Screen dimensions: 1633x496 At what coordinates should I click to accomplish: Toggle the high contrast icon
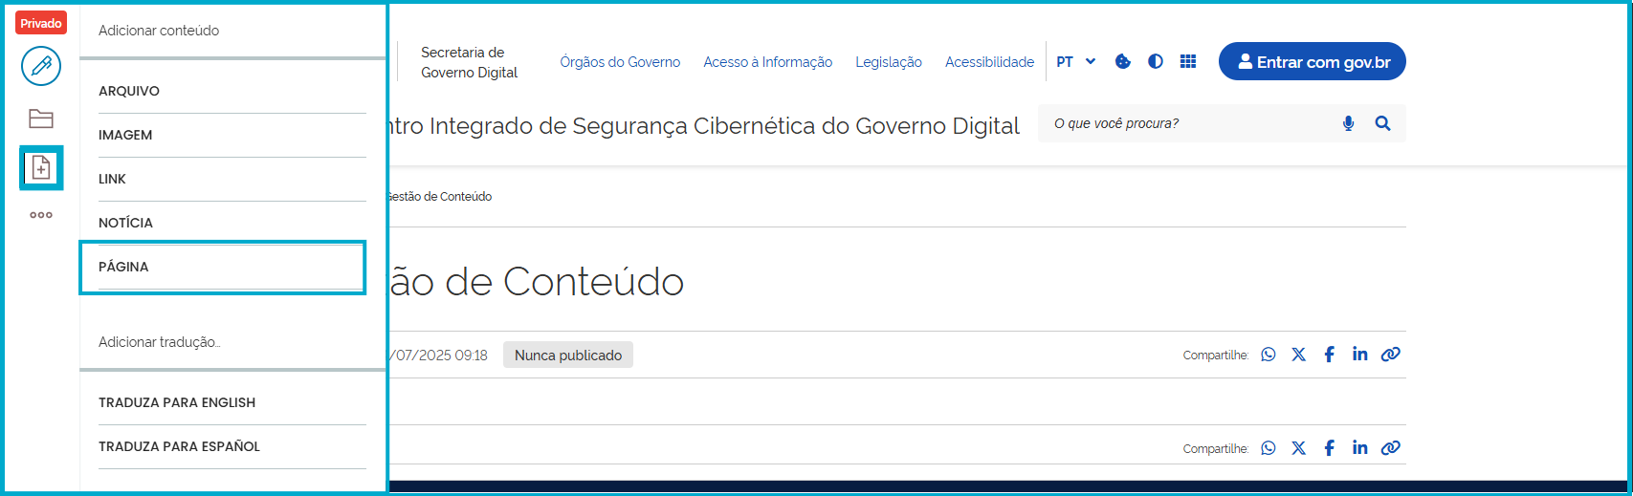tap(1156, 61)
